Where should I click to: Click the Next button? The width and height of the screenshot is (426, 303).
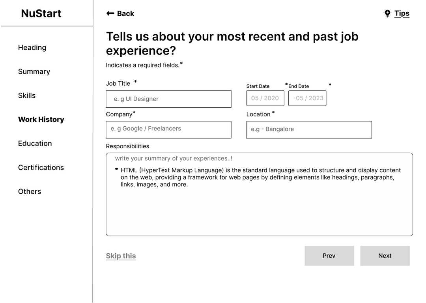click(x=385, y=256)
